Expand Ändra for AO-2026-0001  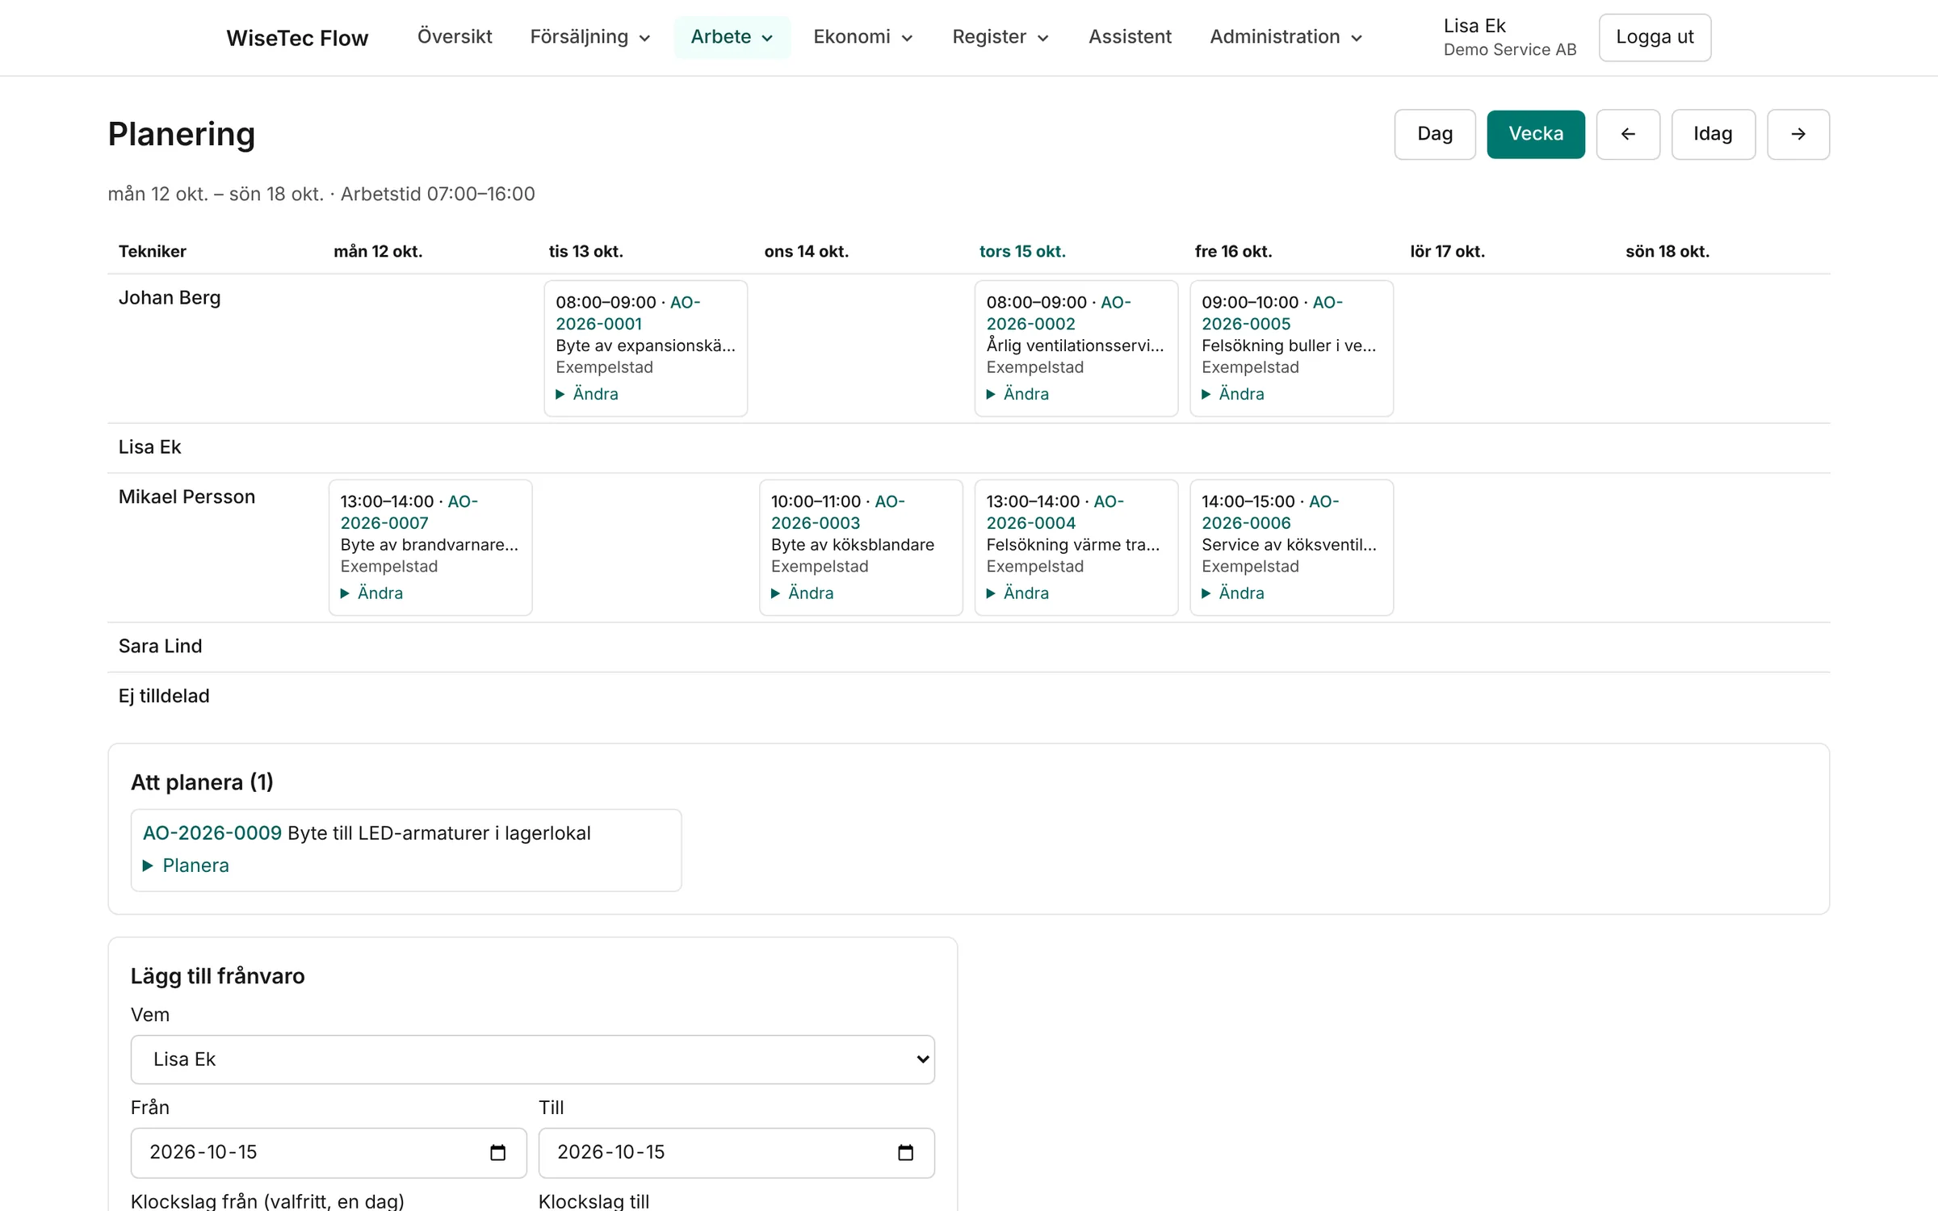pos(587,394)
